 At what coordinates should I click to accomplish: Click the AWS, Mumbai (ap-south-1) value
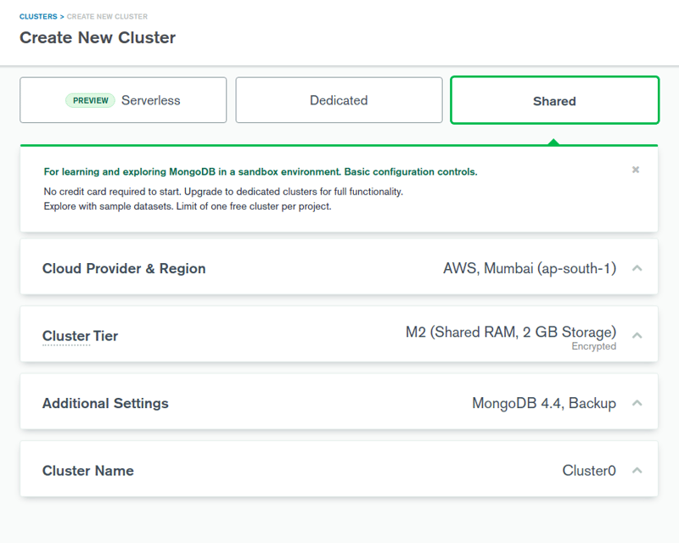(x=530, y=268)
